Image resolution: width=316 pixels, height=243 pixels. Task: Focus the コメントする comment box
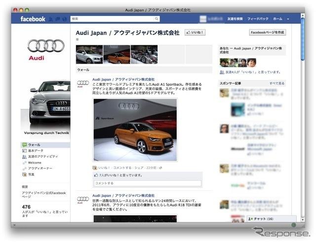pyautogui.click(x=148, y=183)
